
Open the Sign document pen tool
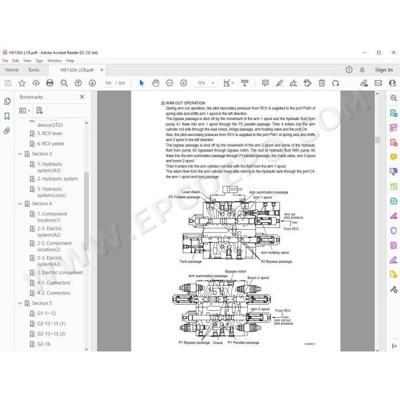click(293, 83)
